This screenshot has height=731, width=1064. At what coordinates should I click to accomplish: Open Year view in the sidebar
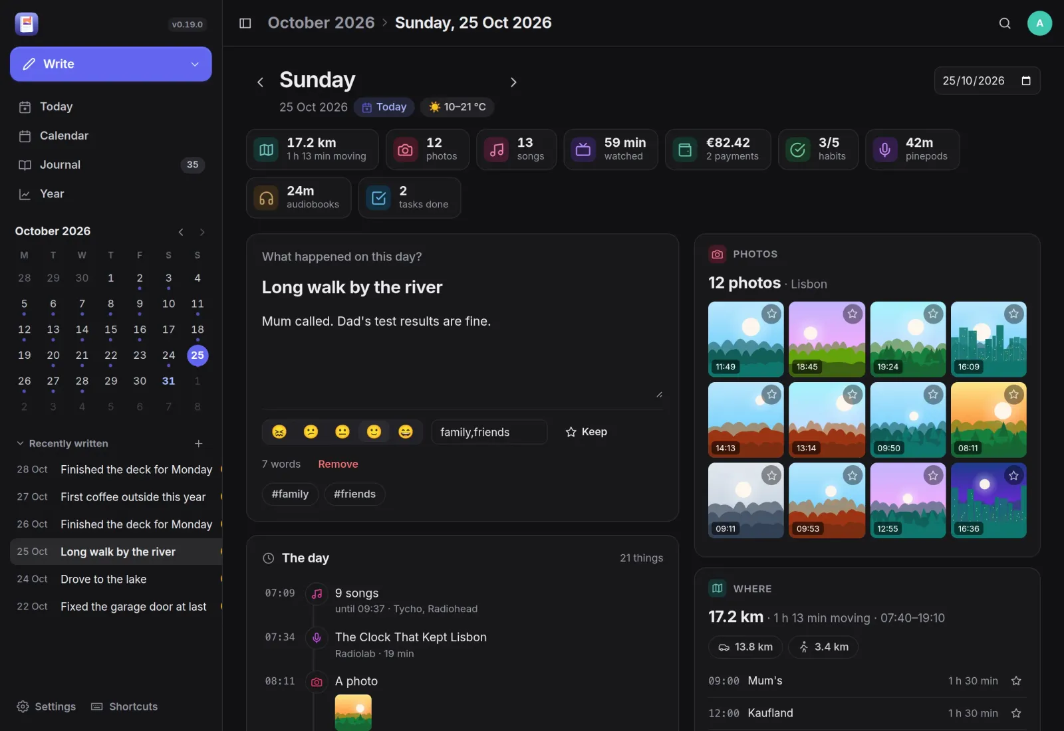[111, 194]
